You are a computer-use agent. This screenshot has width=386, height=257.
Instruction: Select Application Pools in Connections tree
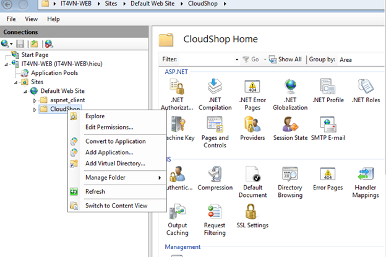pos(54,72)
